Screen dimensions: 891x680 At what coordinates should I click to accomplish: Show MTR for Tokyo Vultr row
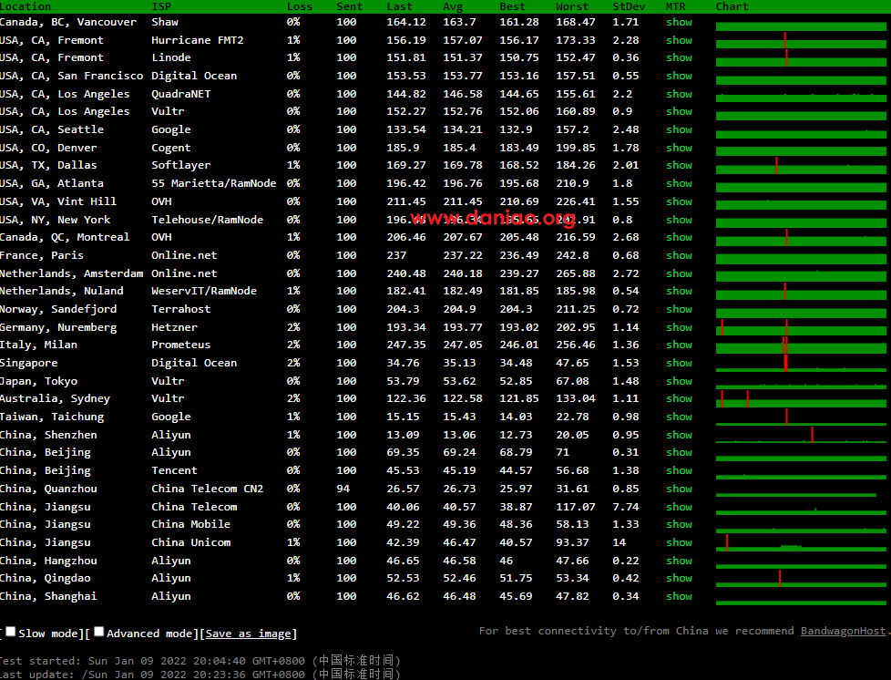pos(679,381)
